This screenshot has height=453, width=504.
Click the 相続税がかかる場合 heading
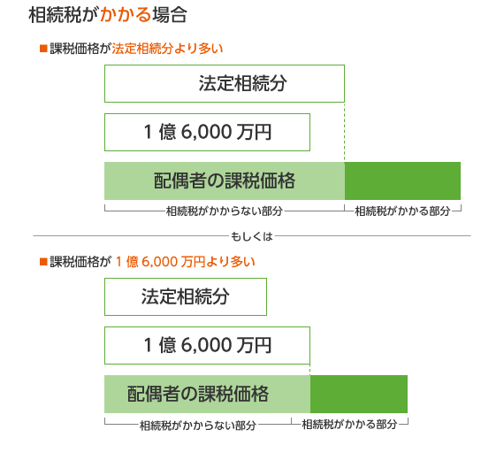[x=108, y=15]
